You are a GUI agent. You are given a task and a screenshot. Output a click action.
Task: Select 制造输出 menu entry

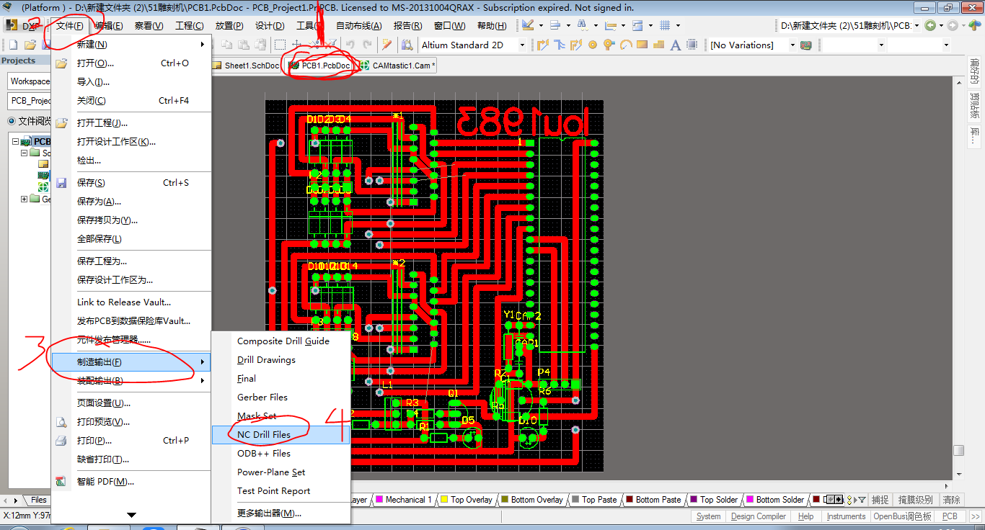coord(131,361)
